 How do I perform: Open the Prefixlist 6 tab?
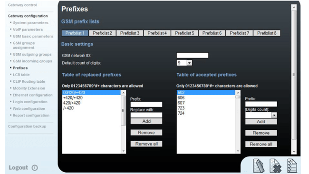pos(212,33)
